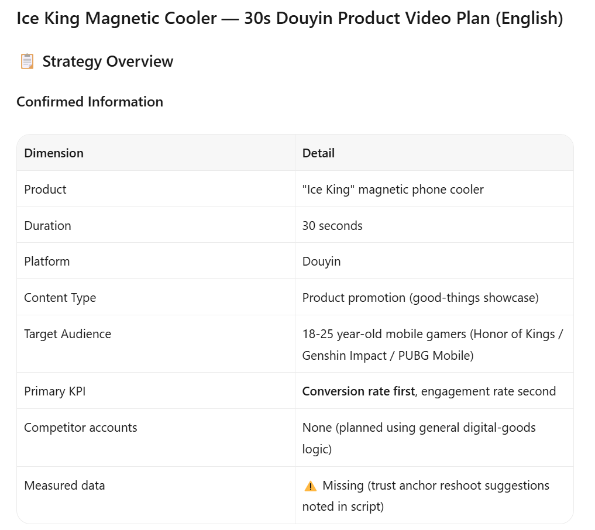
Task: Select the Strategy Overview heading
Action: click(108, 61)
